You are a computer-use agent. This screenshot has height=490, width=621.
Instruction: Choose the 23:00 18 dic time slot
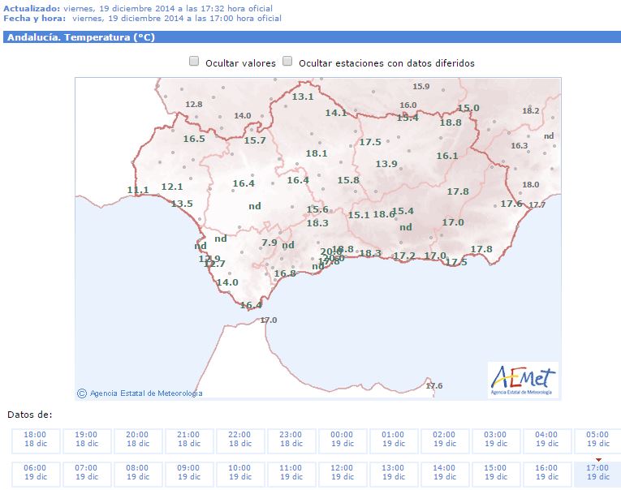(x=291, y=440)
